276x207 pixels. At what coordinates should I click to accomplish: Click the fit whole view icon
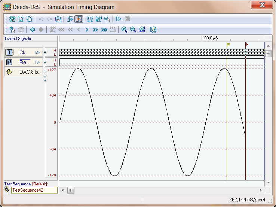[153, 30]
